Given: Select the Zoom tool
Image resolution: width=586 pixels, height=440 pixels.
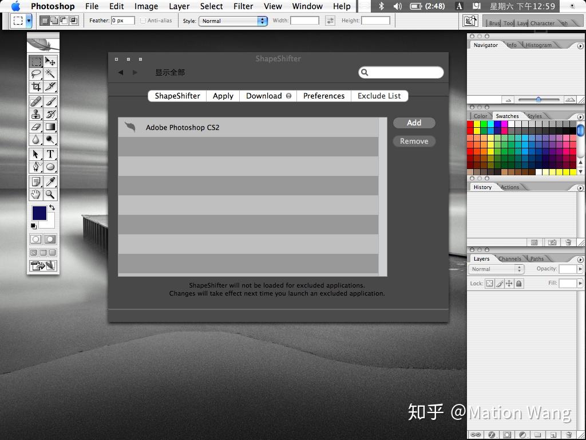Looking at the screenshot, I should point(50,194).
